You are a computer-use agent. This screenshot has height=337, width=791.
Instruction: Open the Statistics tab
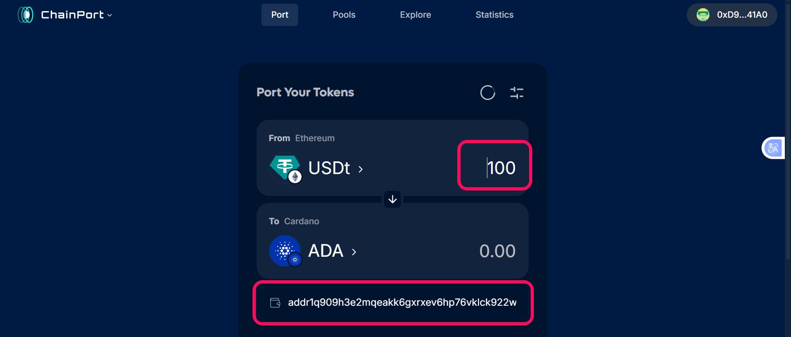click(x=494, y=14)
